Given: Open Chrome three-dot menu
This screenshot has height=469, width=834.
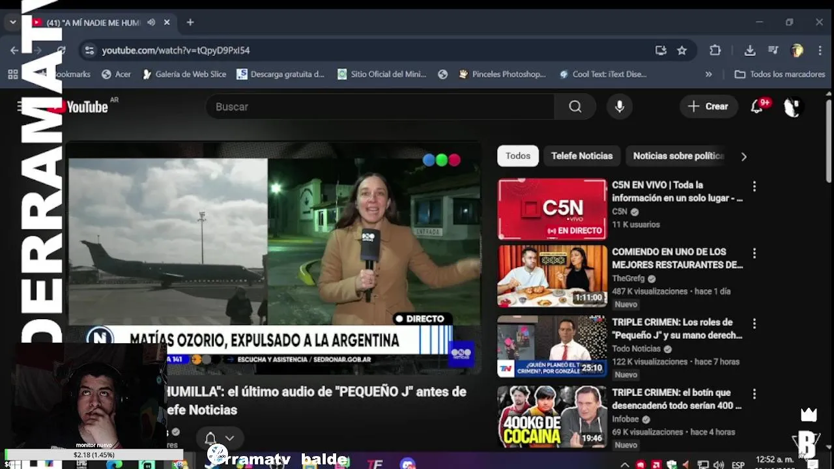Looking at the screenshot, I should coord(818,50).
